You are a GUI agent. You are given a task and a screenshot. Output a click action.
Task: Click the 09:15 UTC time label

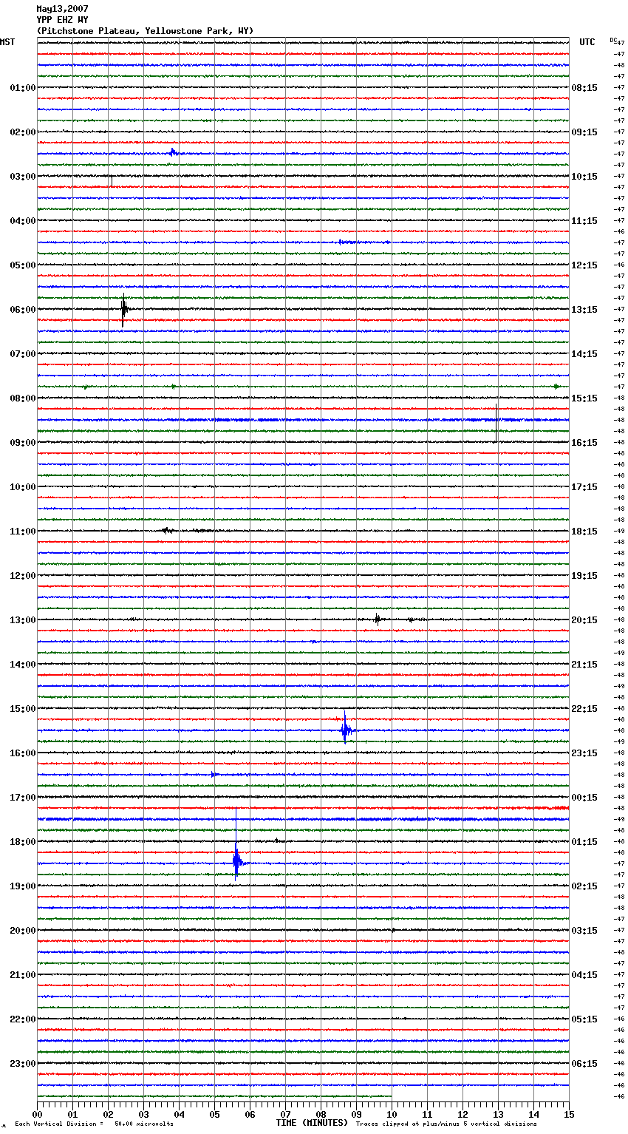(x=584, y=132)
